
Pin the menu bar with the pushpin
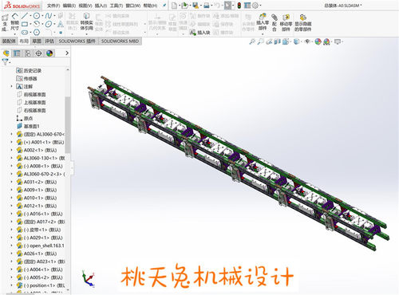tap(164, 6)
